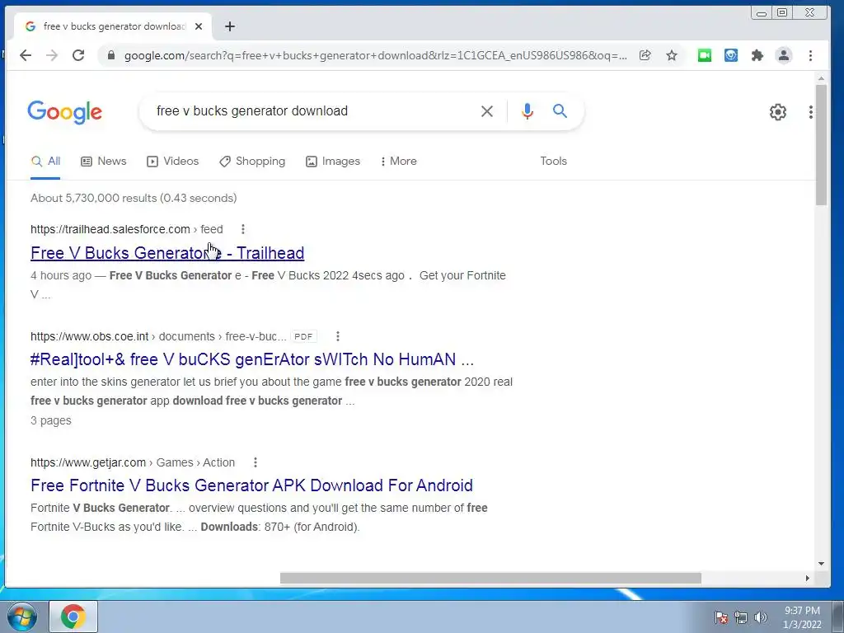
Task: Click the About 5,730,000 results text
Action: pyautogui.click(x=134, y=198)
